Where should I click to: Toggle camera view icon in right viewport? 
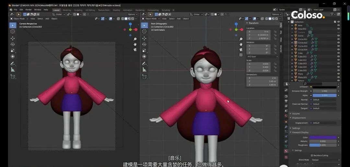click(241, 50)
